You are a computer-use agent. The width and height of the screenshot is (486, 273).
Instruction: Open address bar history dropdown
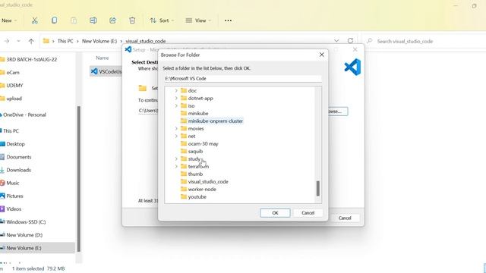[x=336, y=41]
